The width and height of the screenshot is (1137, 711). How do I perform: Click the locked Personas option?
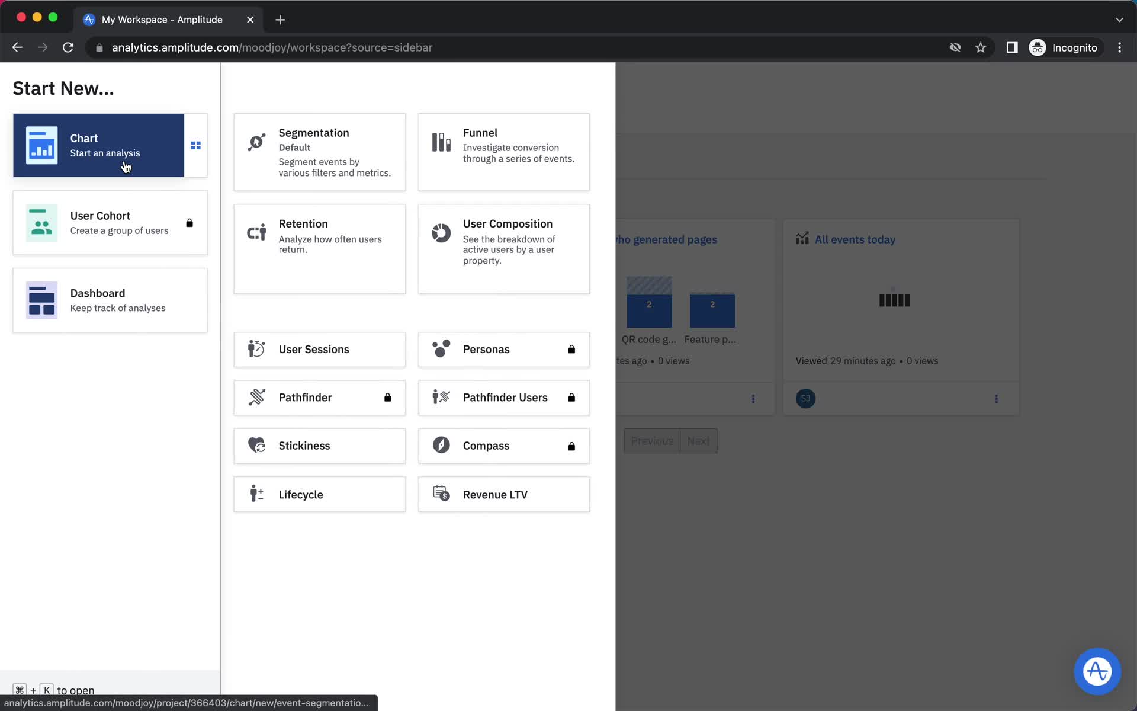pos(503,348)
